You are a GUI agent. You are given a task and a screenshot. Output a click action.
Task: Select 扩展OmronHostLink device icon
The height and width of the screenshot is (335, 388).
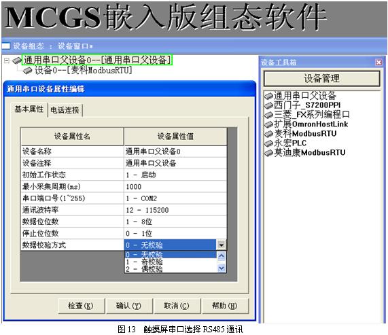(x=268, y=124)
